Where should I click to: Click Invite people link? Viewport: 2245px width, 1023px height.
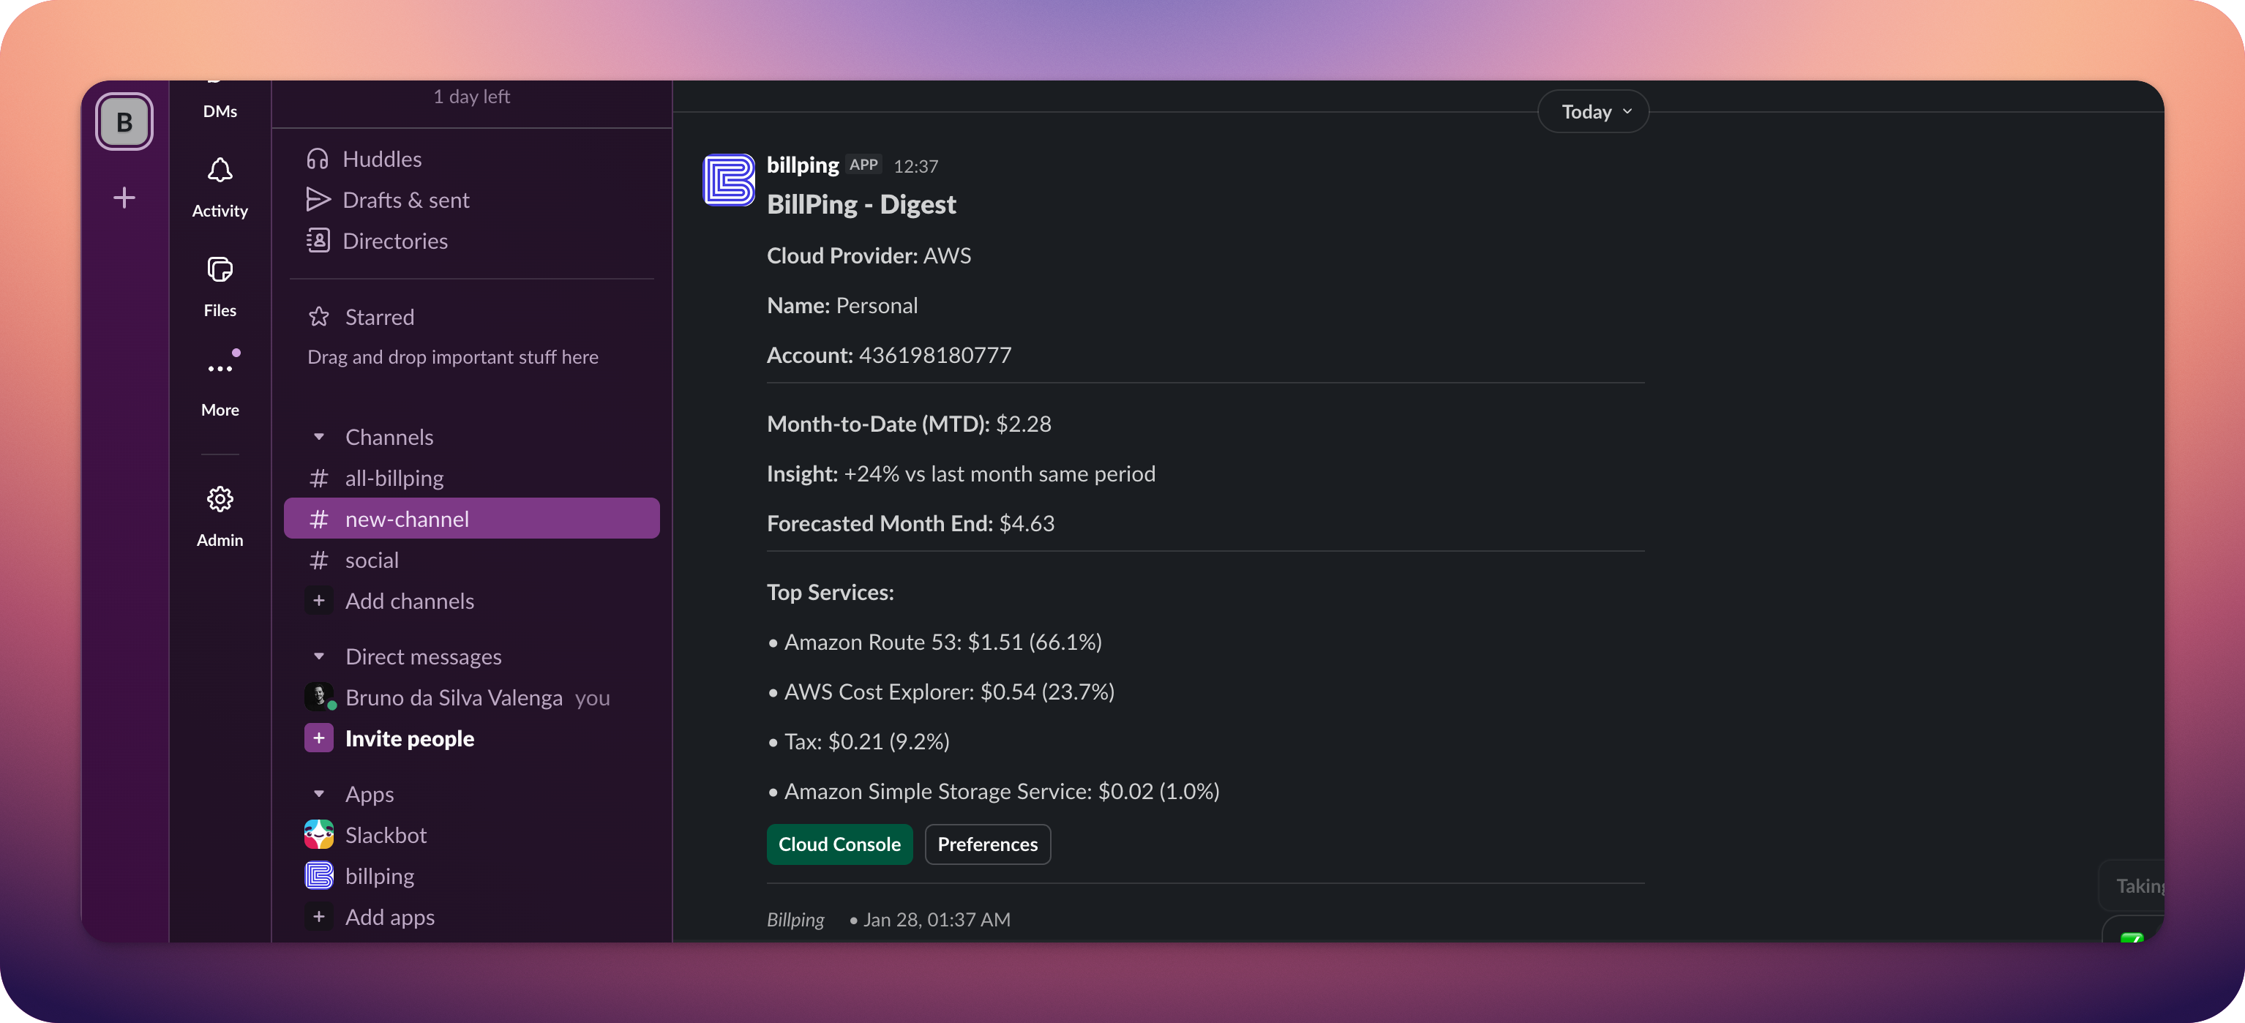pyautogui.click(x=409, y=739)
